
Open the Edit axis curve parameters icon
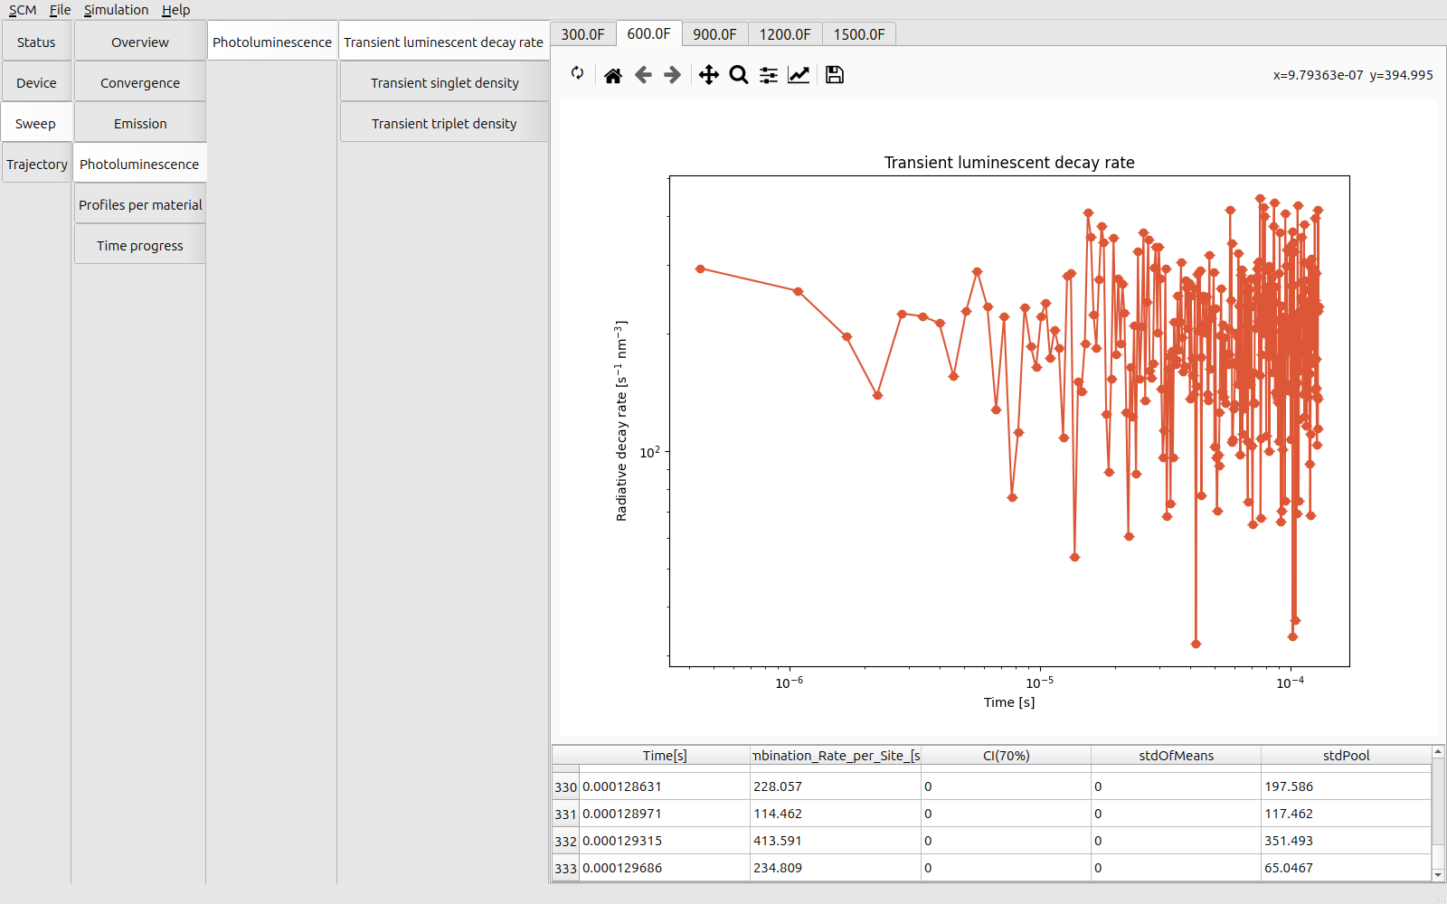799,75
